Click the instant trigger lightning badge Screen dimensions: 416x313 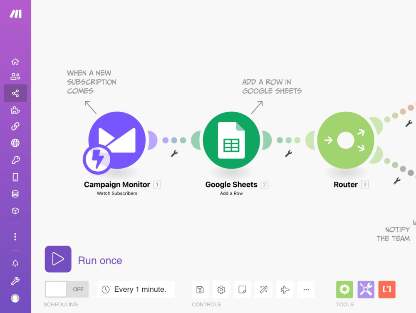[x=98, y=160]
